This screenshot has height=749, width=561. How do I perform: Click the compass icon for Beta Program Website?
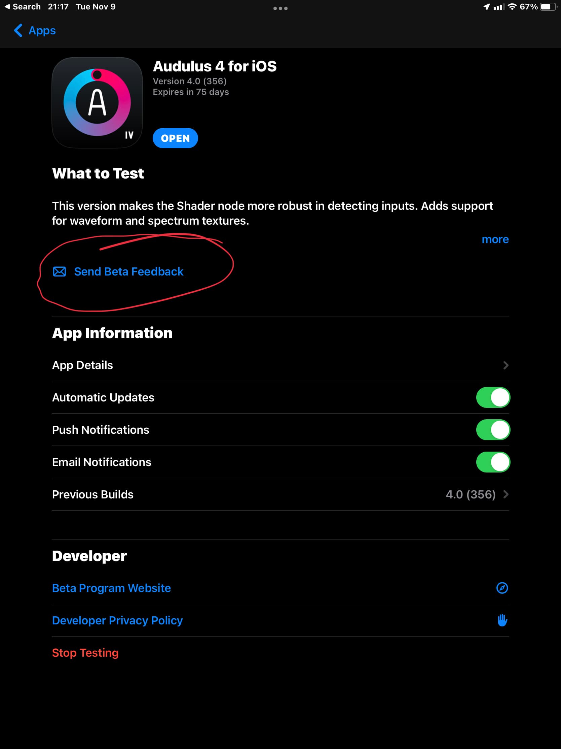502,588
